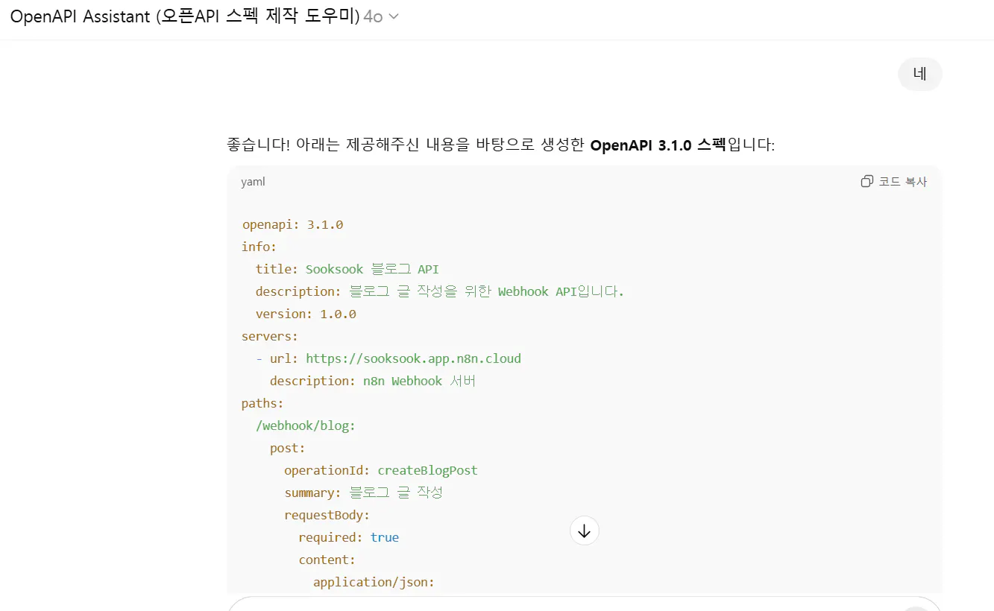This screenshot has height=611, width=994.
Task: Expand the chevron next to 4o
Action: point(394,17)
